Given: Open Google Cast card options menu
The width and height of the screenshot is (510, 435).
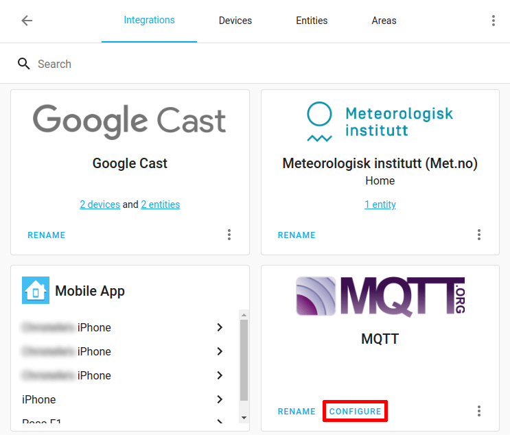Looking at the screenshot, I should pos(229,235).
